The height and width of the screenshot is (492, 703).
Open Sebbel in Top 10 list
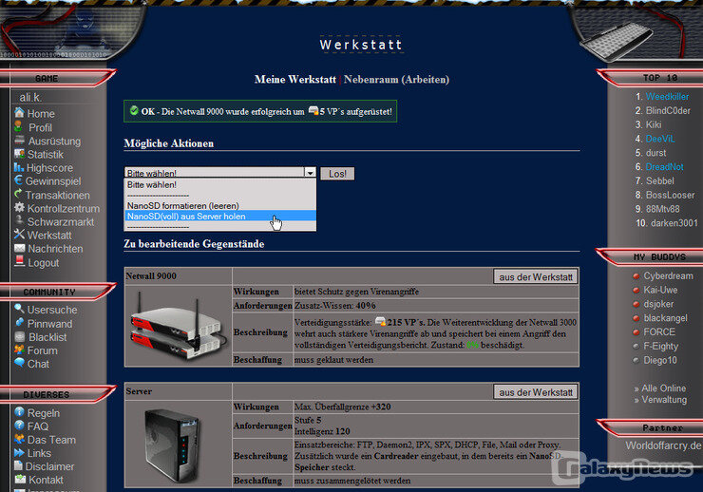[659, 180]
